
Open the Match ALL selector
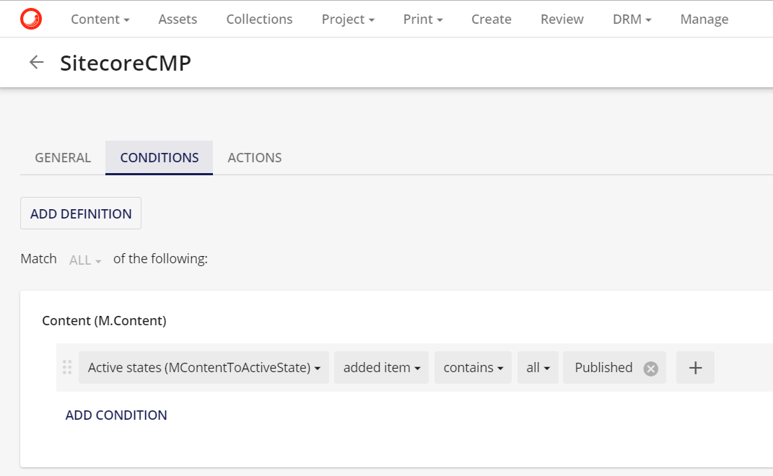coord(84,260)
